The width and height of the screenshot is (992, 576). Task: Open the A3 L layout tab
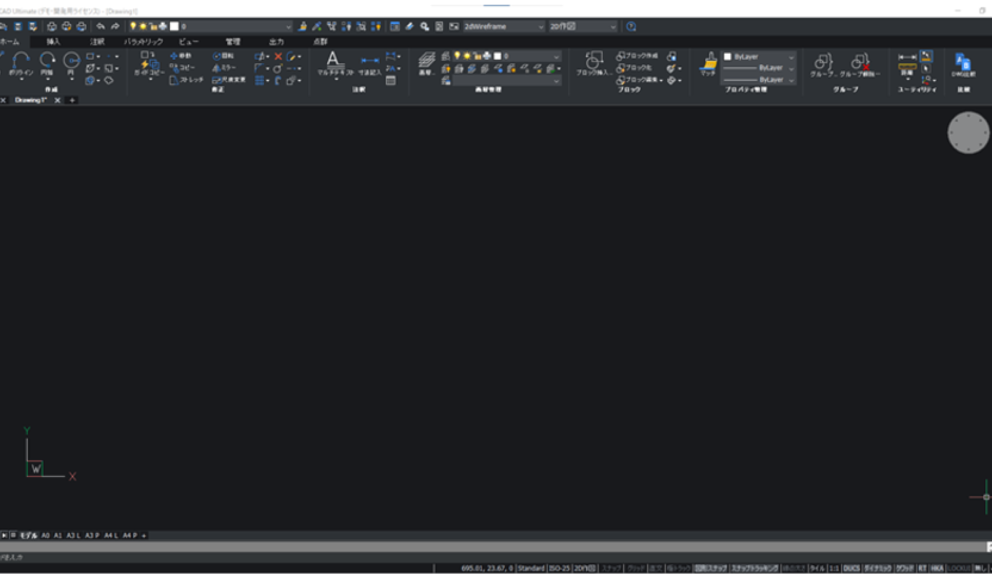pos(73,535)
